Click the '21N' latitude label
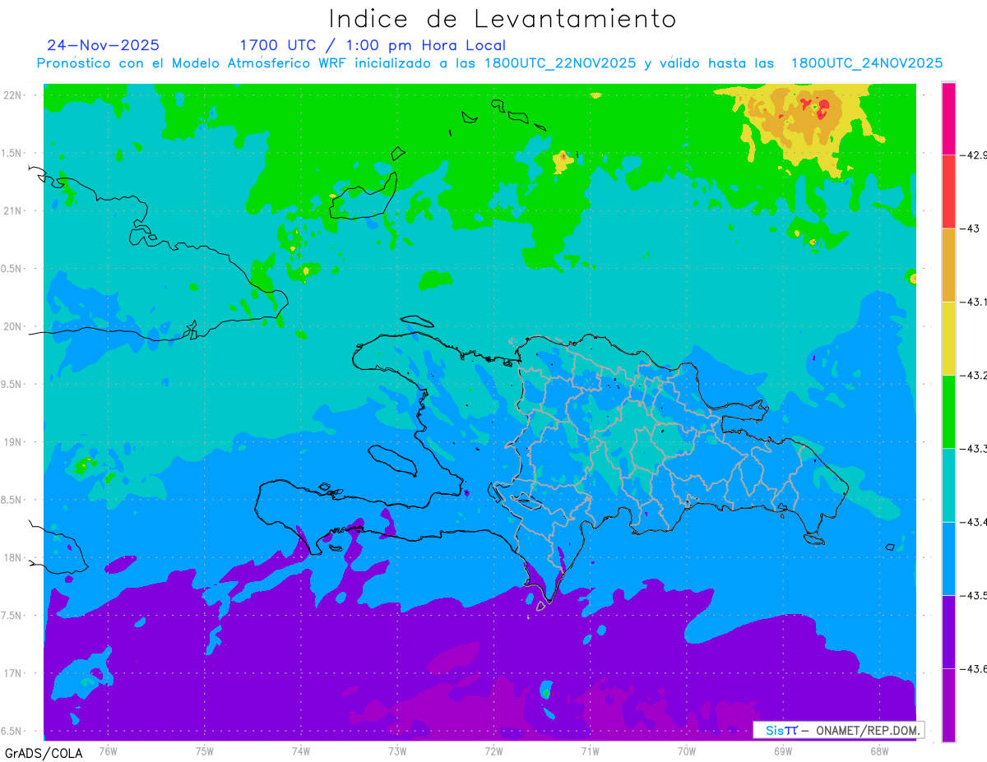 pos(14,211)
